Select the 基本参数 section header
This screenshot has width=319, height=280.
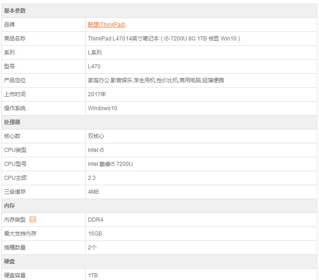[x=159, y=11]
